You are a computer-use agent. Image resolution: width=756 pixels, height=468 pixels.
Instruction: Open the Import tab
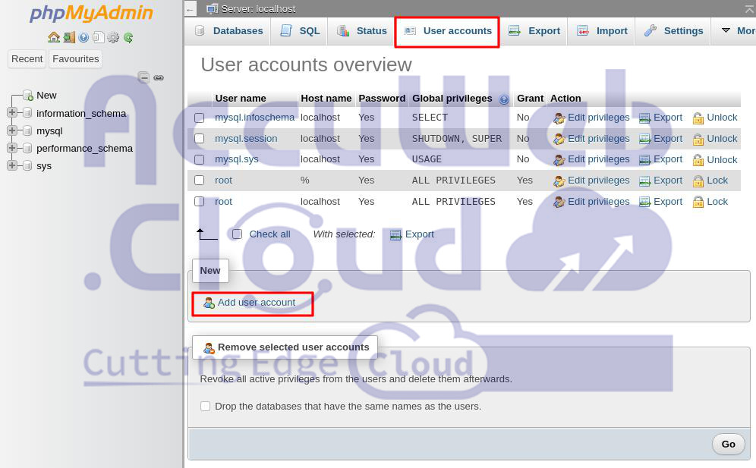tap(602, 31)
